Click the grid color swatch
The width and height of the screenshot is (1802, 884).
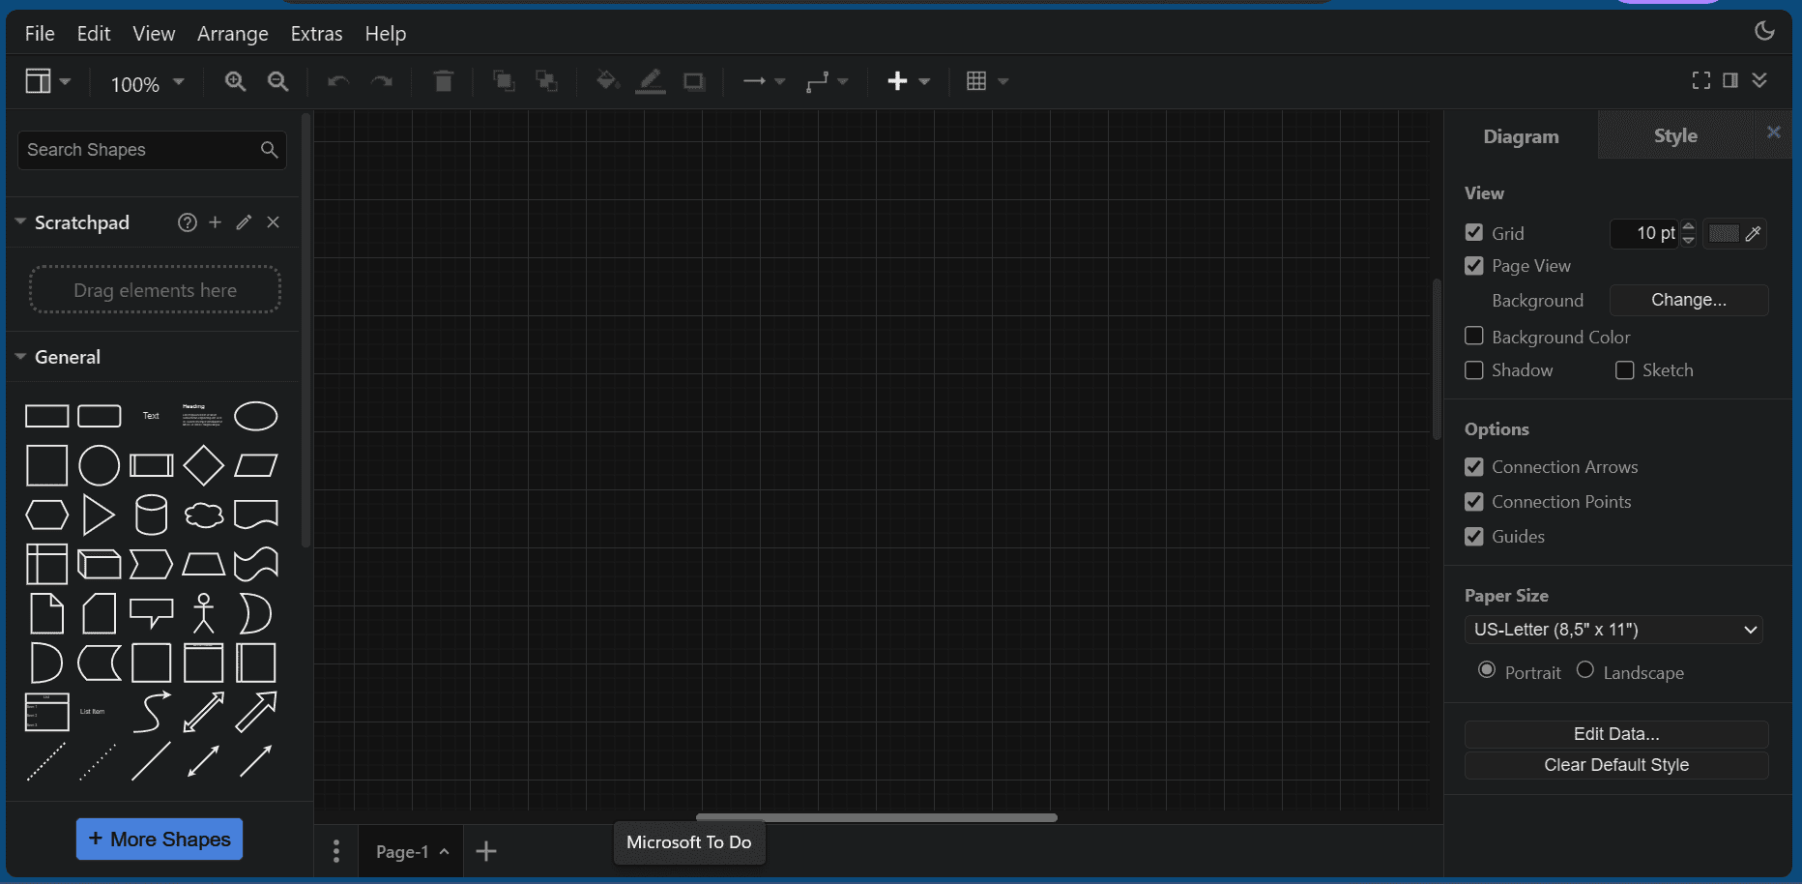(1724, 233)
